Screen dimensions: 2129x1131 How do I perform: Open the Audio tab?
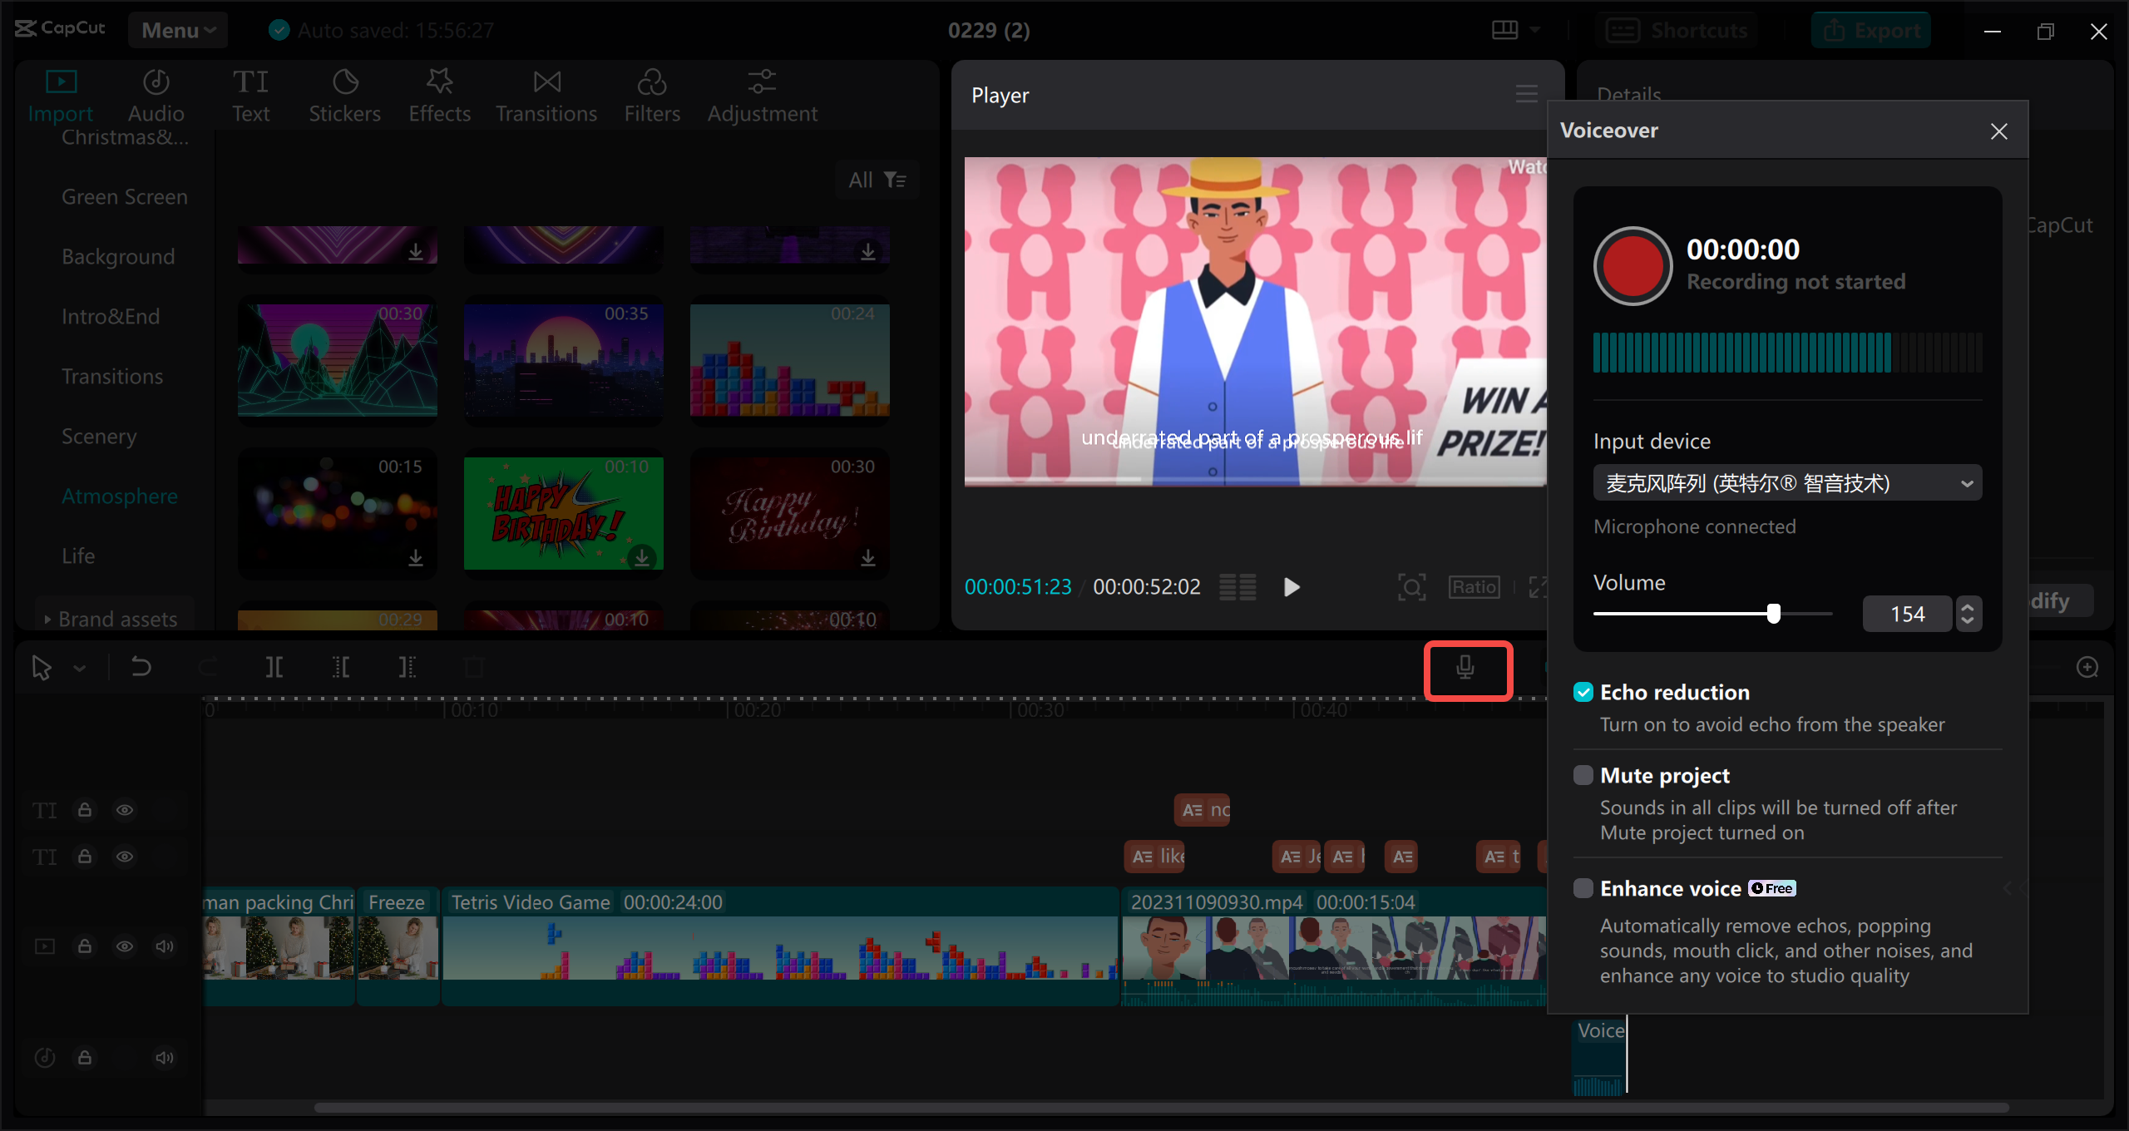156,96
